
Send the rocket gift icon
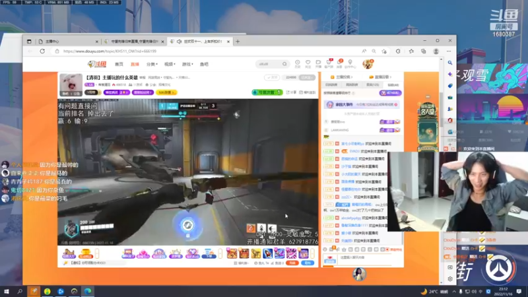[x=268, y=253]
